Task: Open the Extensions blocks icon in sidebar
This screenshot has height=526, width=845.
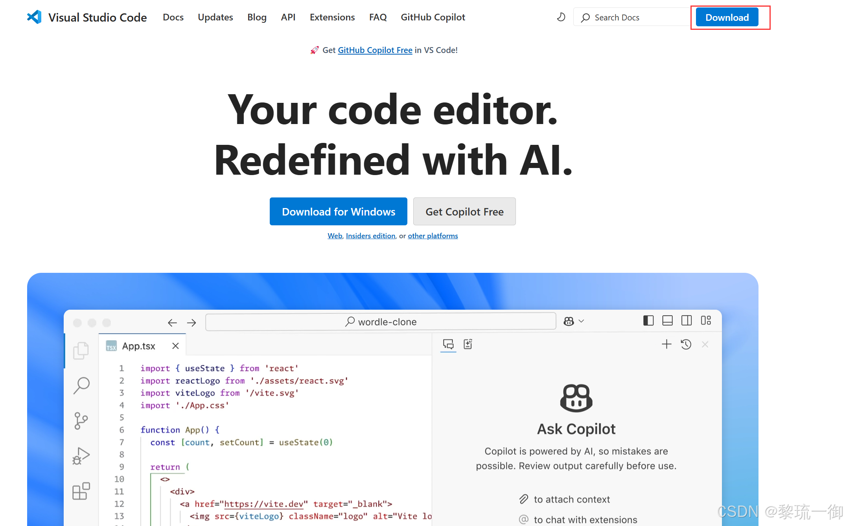Action: pyautogui.click(x=81, y=491)
